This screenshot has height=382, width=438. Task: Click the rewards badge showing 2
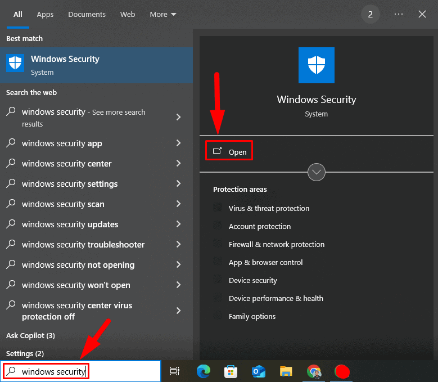point(370,14)
